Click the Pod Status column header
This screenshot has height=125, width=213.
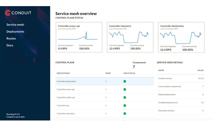[x=129, y=73]
